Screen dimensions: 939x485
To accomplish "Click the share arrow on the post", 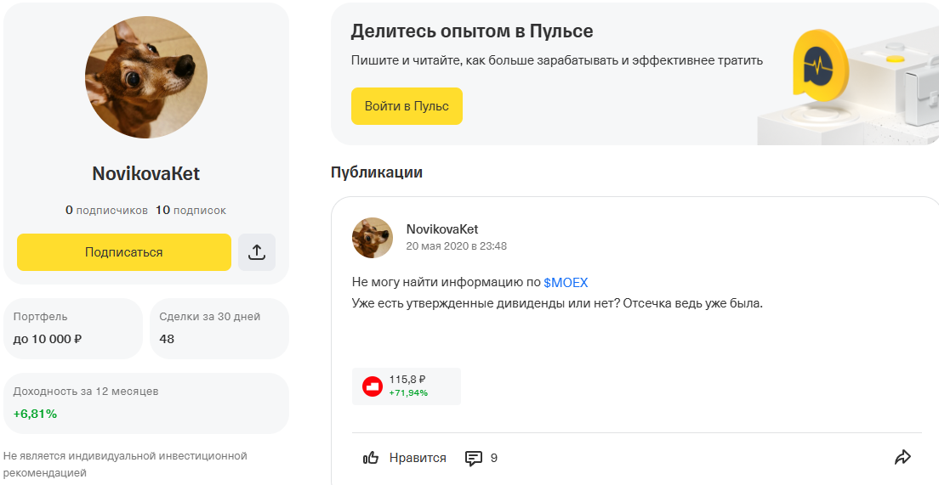I will (902, 457).
